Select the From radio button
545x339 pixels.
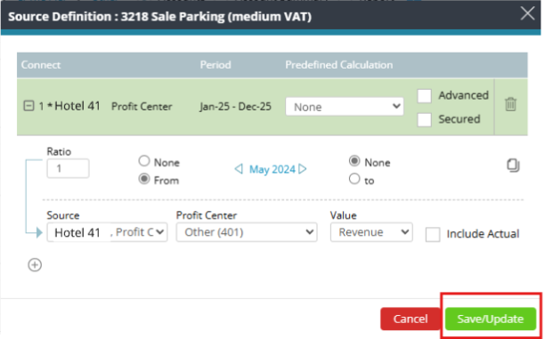point(144,179)
